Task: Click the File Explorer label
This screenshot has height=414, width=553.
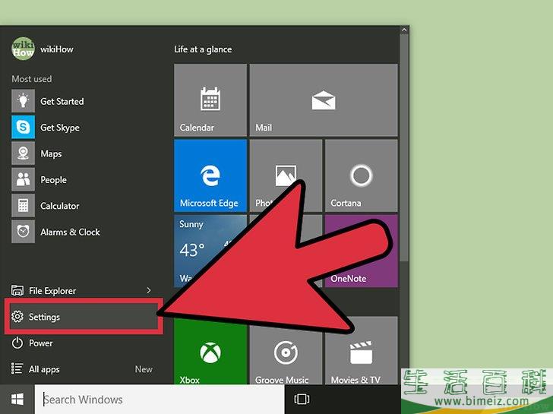Action: (x=52, y=291)
